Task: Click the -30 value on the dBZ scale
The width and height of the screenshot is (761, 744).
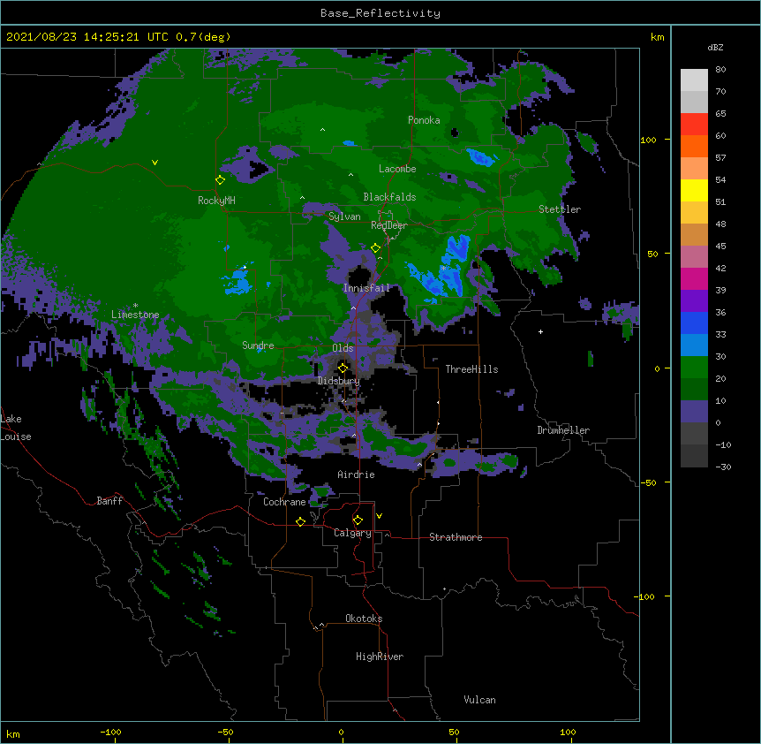Action: 723,467
